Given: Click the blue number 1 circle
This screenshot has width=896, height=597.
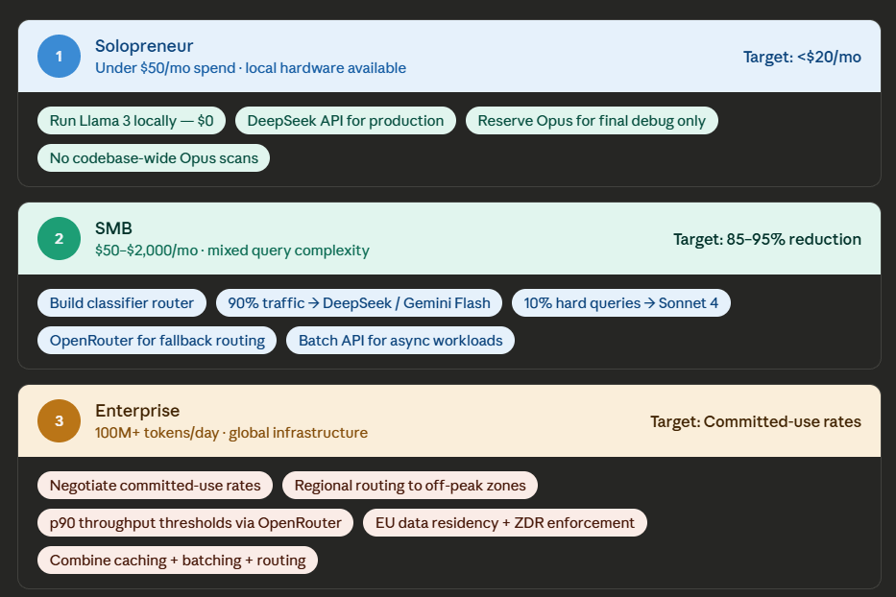Looking at the screenshot, I should [59, 56].
